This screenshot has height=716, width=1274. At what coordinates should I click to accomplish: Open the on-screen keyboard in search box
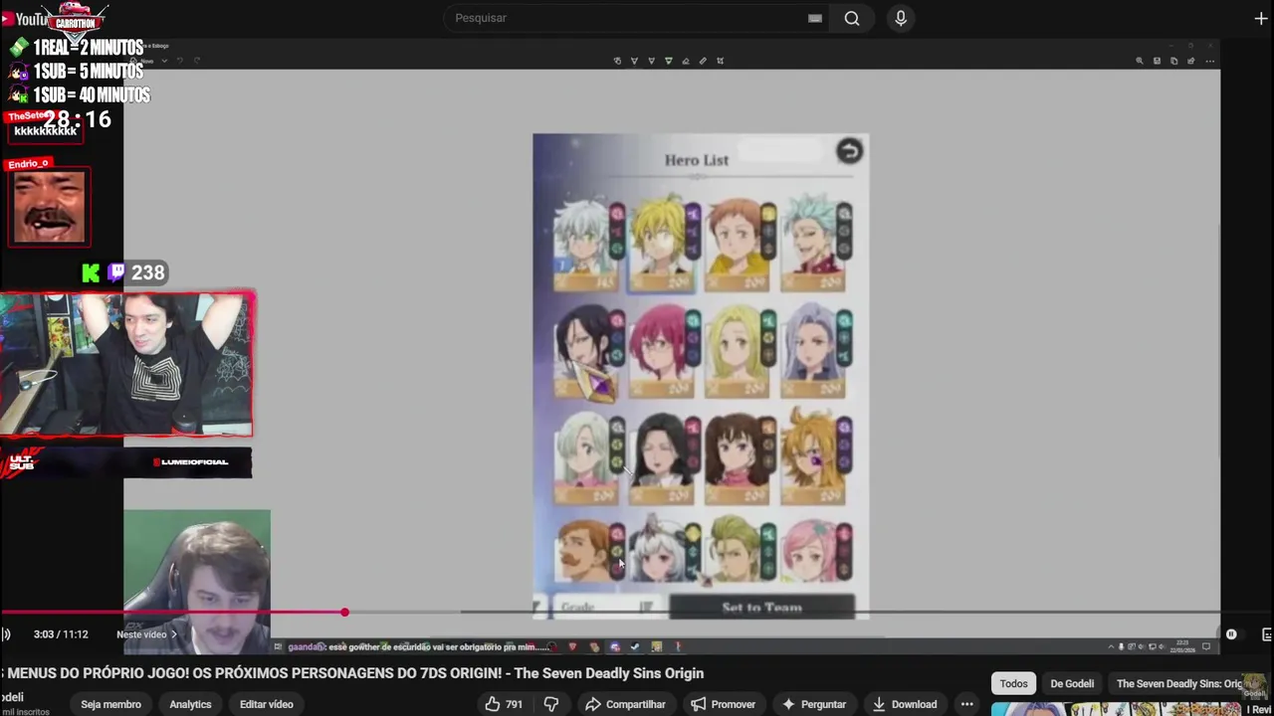point(815,18)
